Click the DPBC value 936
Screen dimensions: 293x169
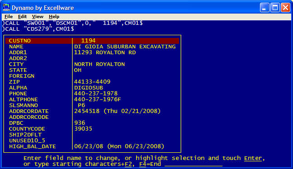pos(80,123)
